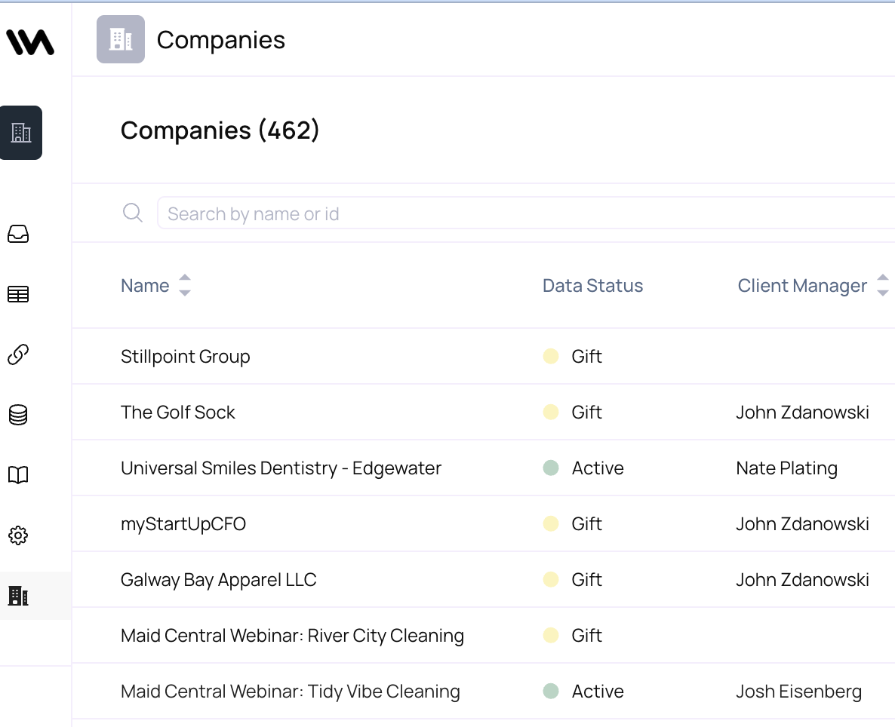This screenshot has height=727, width=895.
Task: Focus the Search by name or id field
Action: pyautogui.click(x=525, y=213)
